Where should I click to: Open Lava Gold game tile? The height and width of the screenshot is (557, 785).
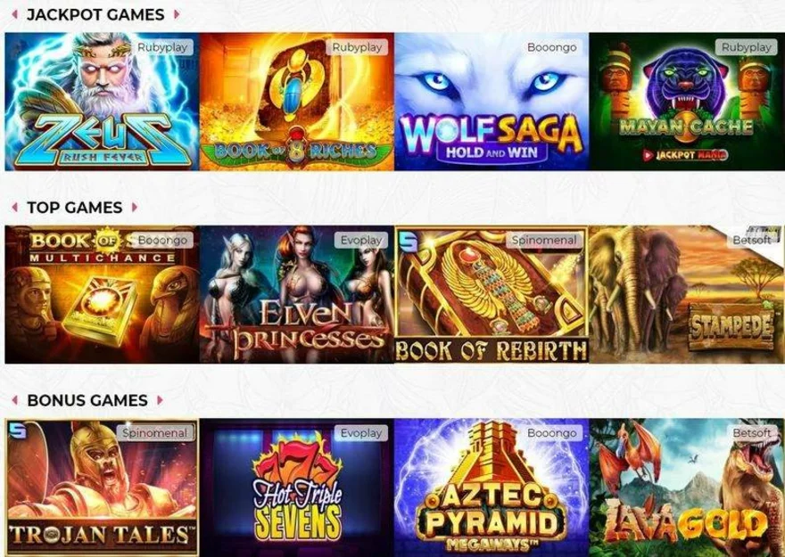[x=687, y=487]
